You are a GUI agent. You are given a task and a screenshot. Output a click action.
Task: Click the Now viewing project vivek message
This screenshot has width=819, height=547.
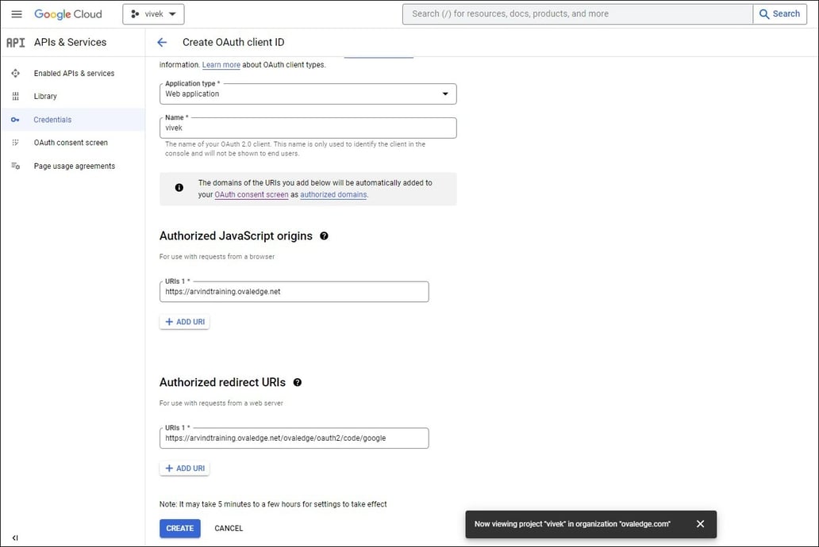pyautogui.click(x=572, y=524)
